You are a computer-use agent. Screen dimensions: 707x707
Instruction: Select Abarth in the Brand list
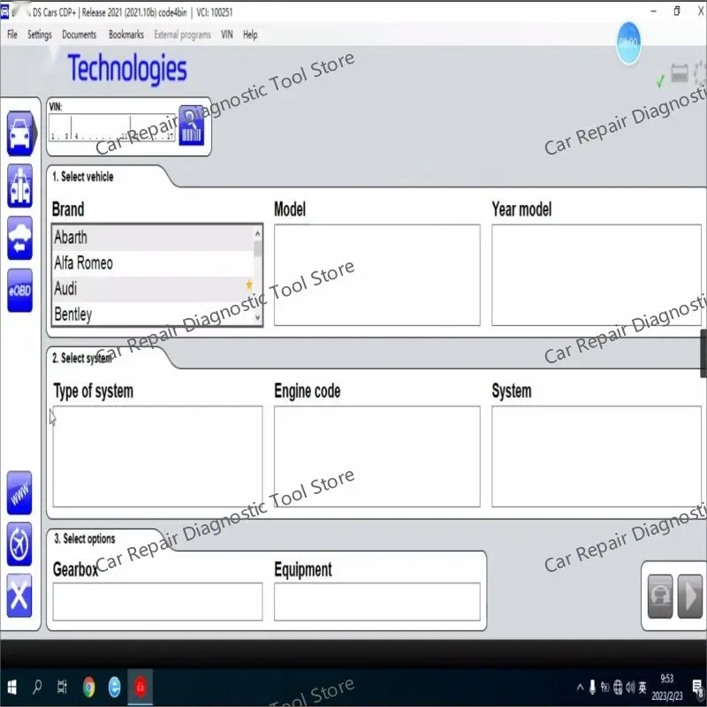coord(153,238)
